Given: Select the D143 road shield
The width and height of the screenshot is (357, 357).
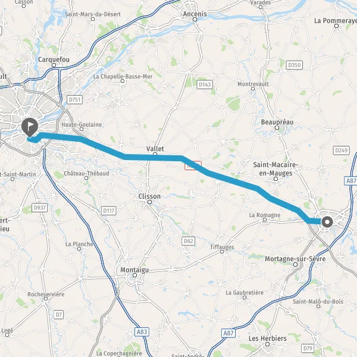Looking at the screenshot, I should pos(205,84).
